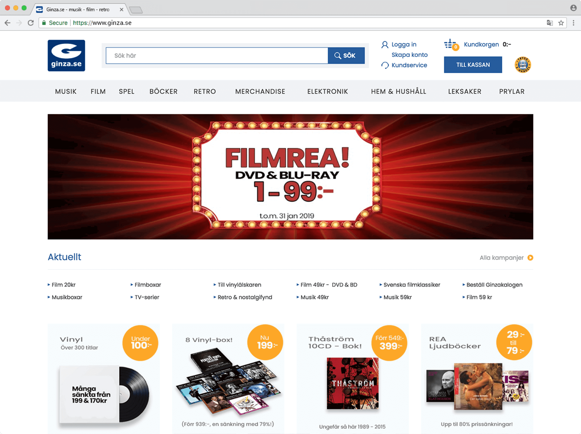Image resolution: width=581 pixels, height=434 pixels.
Task: Open Film 49kr - DVD & BD link
Action: click(329, 285)
